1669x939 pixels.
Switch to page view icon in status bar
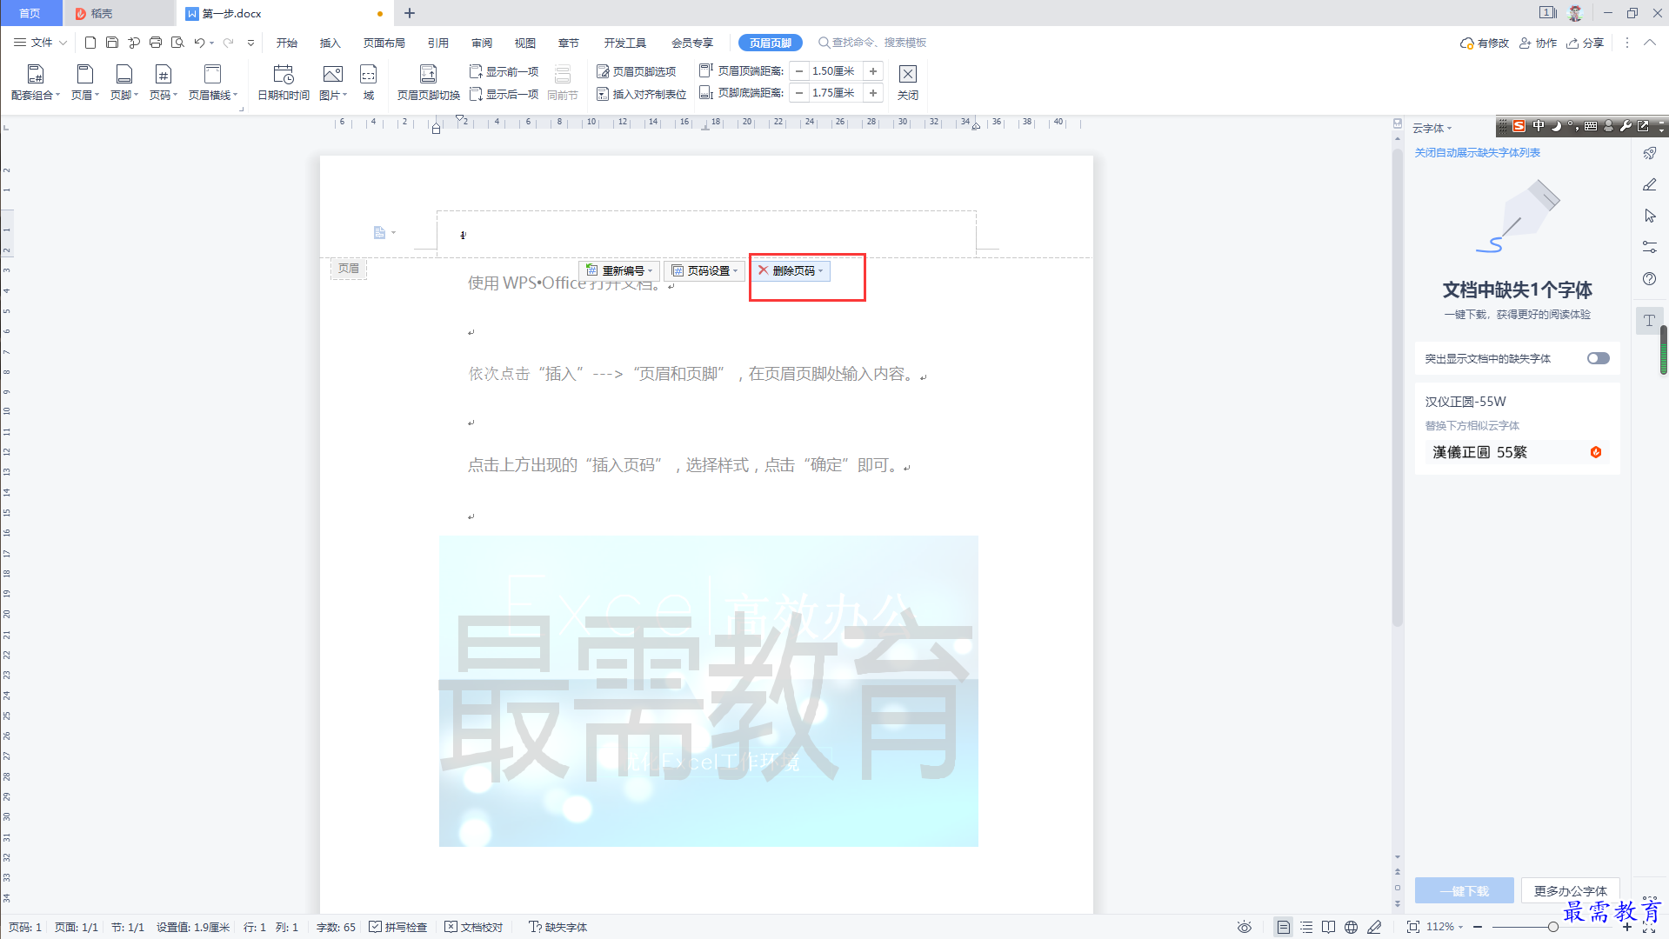click(x=1284, y=927)
